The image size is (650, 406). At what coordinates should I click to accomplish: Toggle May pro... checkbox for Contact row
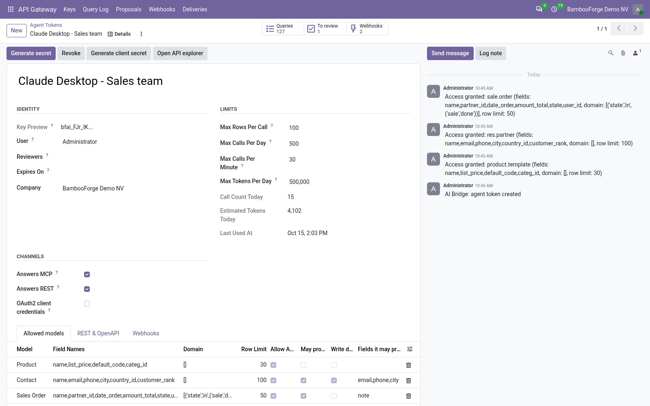pyautogui.click(x=303, y=380)
